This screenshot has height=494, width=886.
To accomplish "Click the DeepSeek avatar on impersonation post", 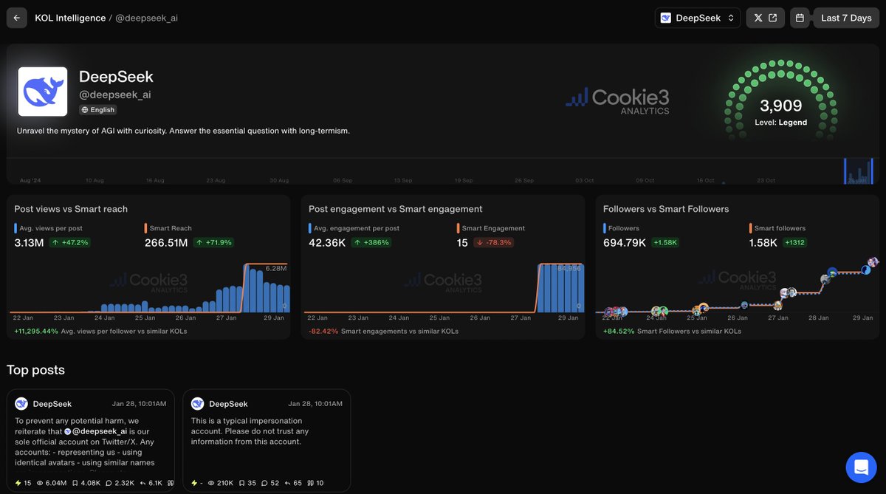I will click(197, 404).
